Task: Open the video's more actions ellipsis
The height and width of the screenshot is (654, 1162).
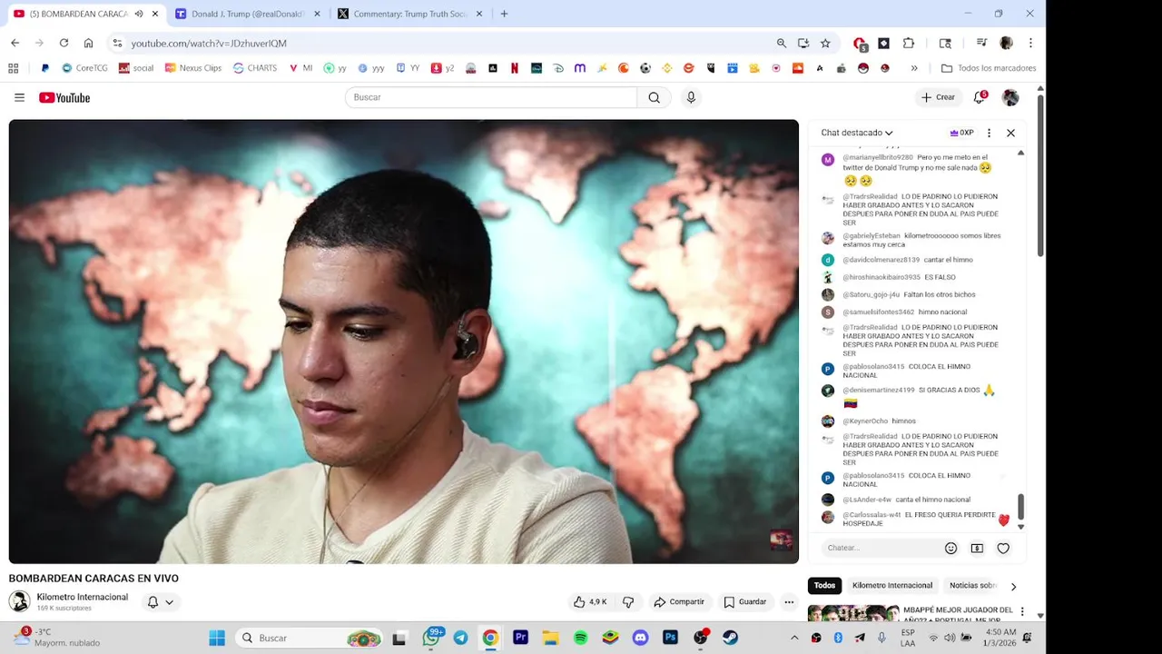Action: click(x=789, y=601)
